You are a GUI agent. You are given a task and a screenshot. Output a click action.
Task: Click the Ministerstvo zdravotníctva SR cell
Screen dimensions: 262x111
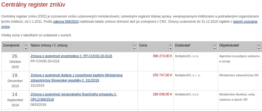click(x=239, y=75)
